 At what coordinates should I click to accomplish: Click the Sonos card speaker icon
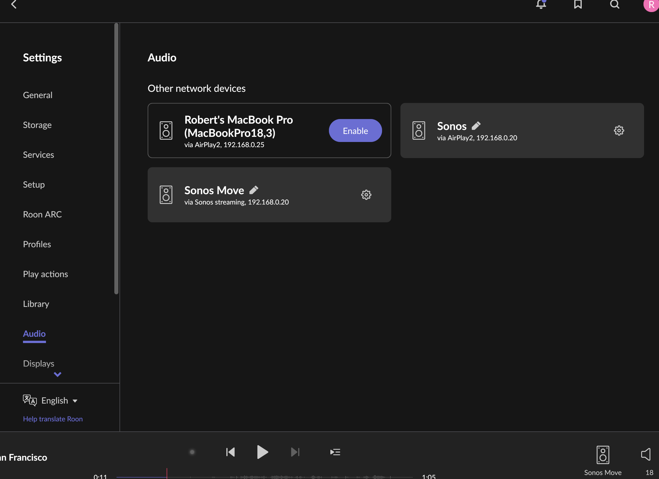point(419,131)
